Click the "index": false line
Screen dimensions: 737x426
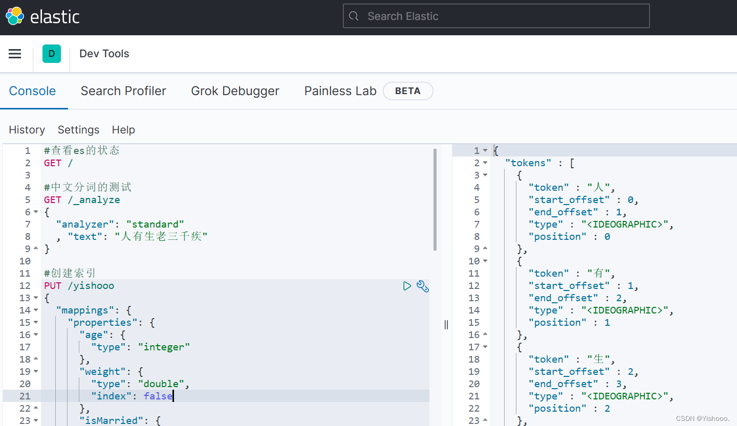[132, 396]
